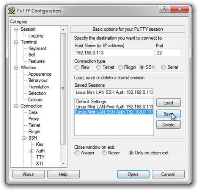Click the Load button
Image resolution: width=198 pixels, height=190 pixels.
(168, 103)
